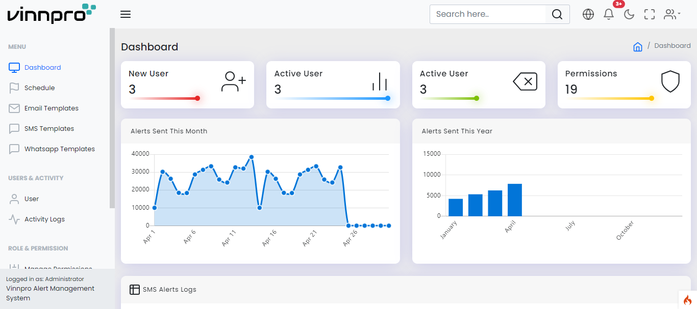Open Whatsapp Templates page
Viewport: 697px width, 309px height.
click(59, 149)
